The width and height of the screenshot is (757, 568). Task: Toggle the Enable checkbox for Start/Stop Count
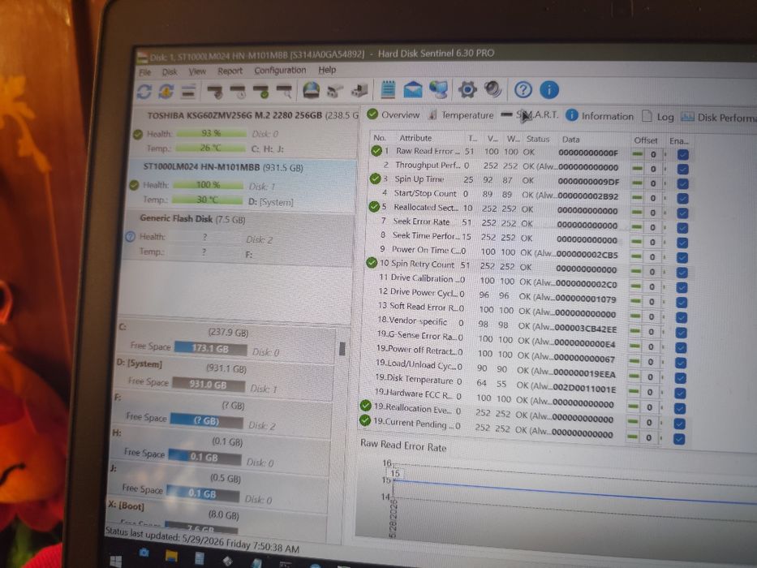682,199
